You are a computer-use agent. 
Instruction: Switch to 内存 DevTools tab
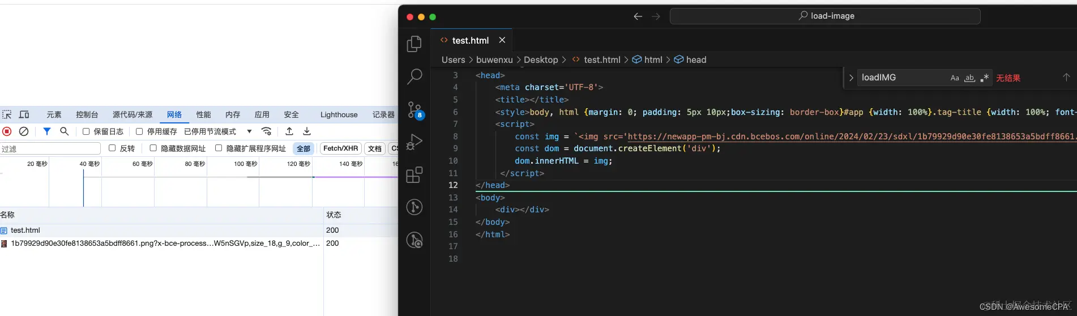[x=233, y=114]
